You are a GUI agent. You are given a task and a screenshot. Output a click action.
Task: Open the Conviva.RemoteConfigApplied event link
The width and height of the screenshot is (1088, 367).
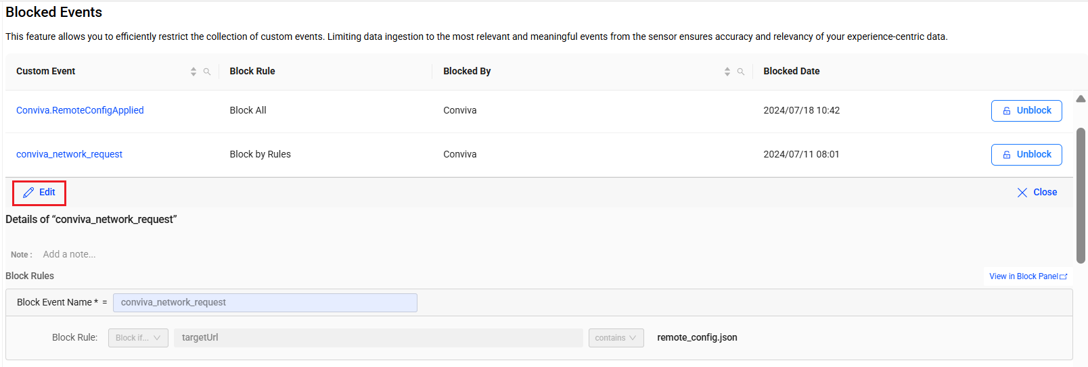click(x=80, y=111)
